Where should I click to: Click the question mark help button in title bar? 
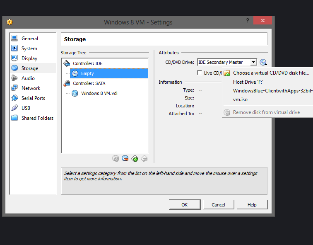coord(248,20)
